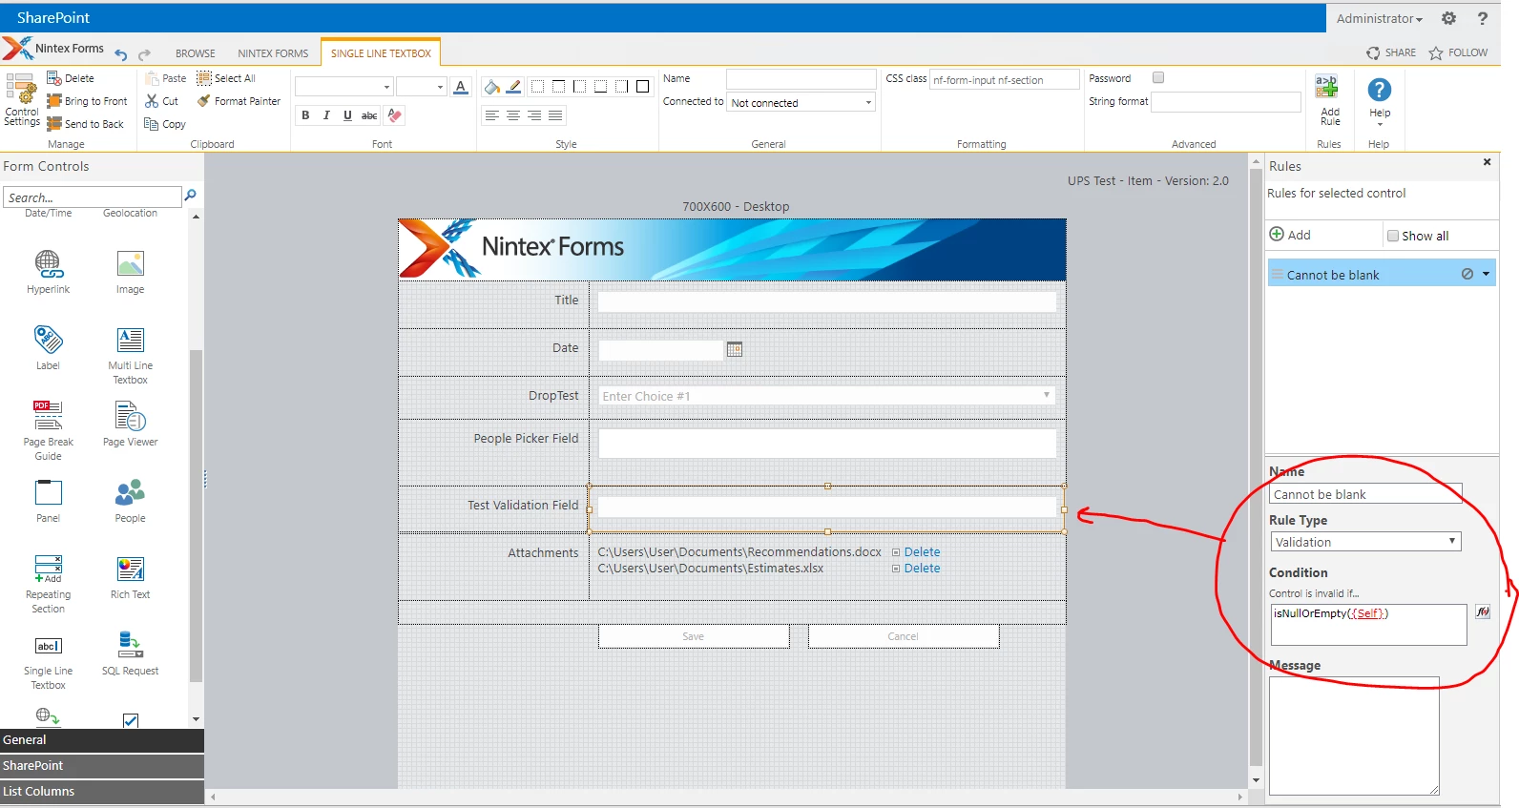Viewport: 1519px width, 808px height.
Task: Enable Show all rules checkbox
Action: pos(1393,236)
